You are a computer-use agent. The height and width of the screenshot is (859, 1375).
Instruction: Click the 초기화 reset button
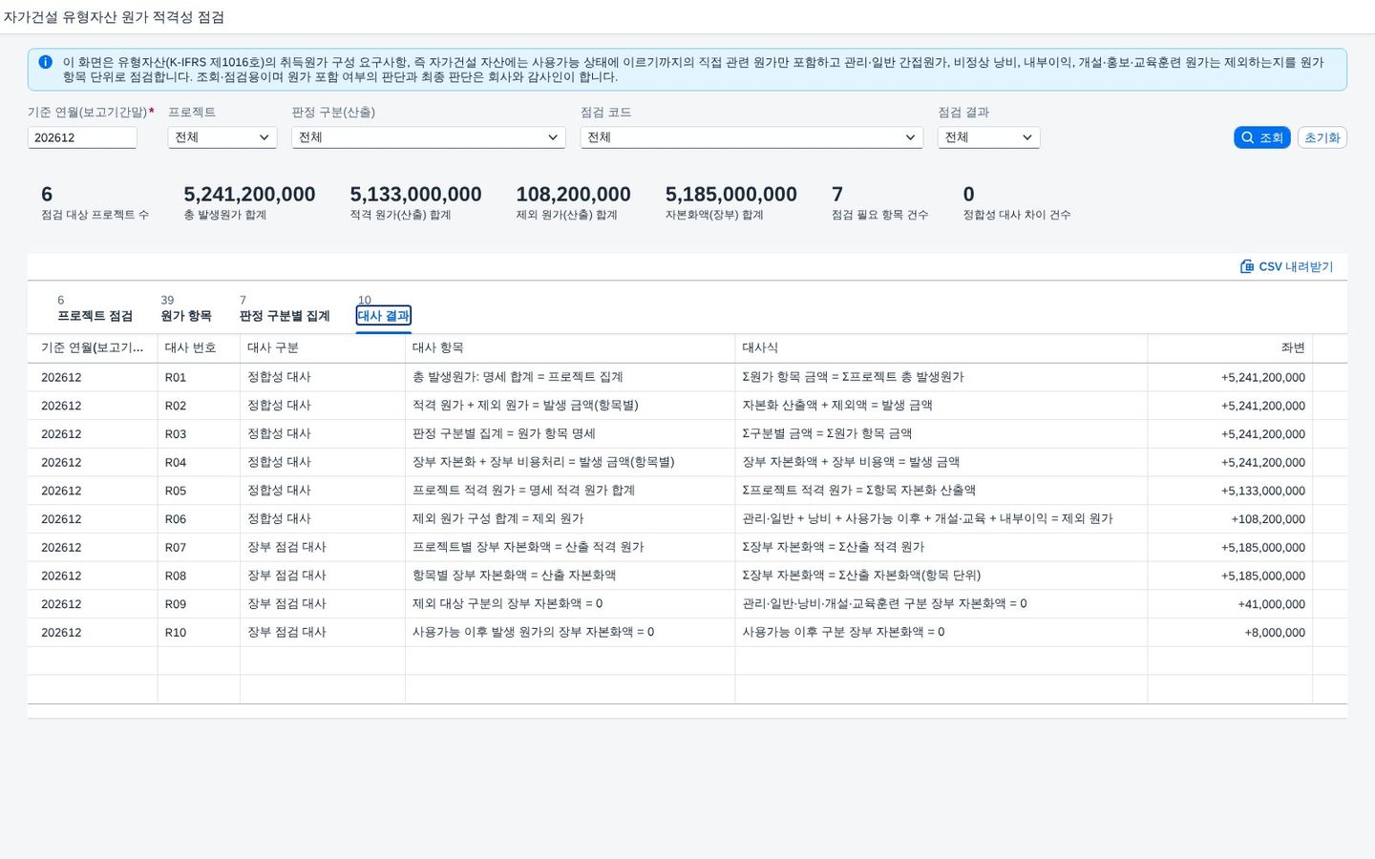(x=1322, y=137)
